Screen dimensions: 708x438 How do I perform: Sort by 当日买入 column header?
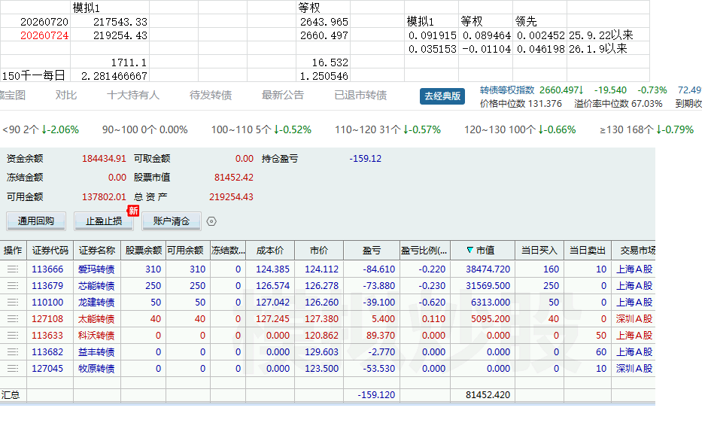[539, 250]
